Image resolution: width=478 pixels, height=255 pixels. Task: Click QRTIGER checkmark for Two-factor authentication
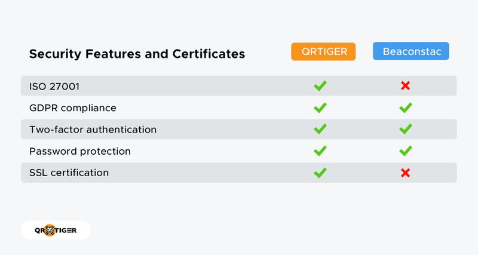coord(320,129)
